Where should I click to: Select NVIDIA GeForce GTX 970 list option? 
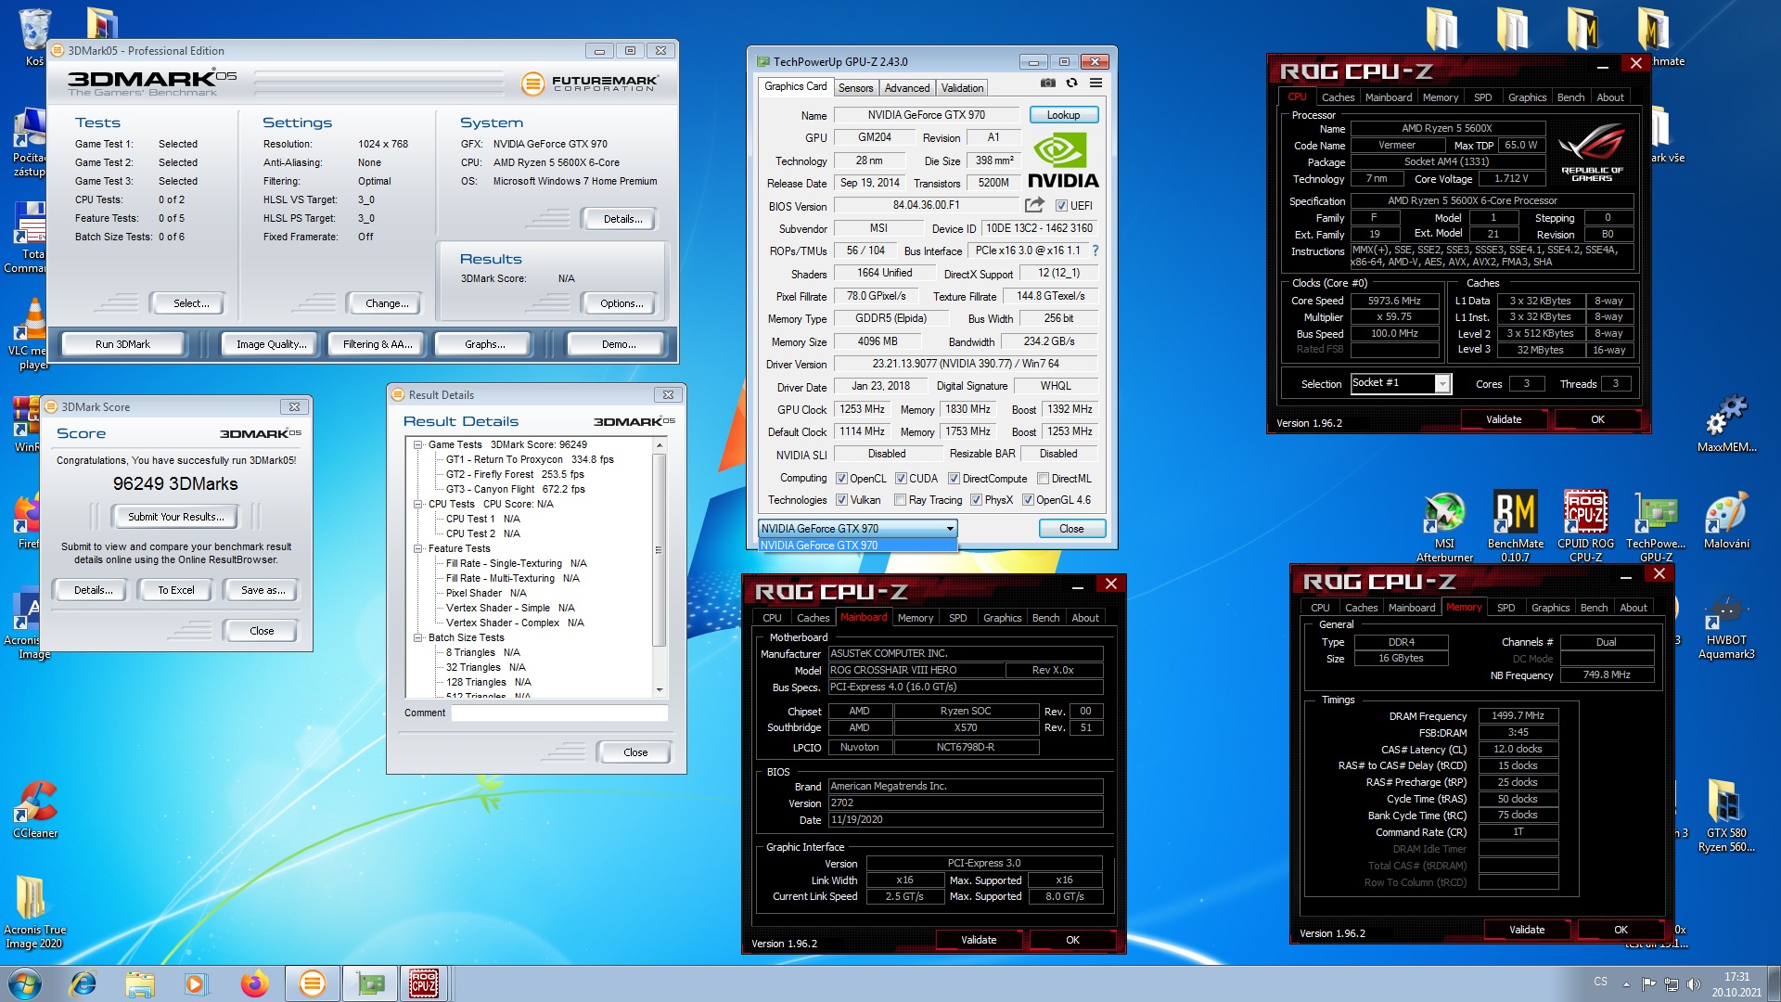click(857, 546)
